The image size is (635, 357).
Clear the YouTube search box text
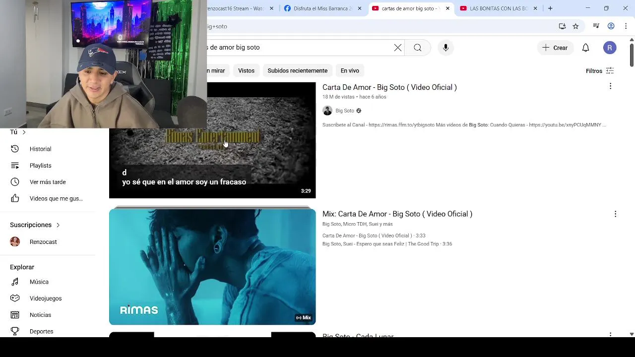(398, 48)
